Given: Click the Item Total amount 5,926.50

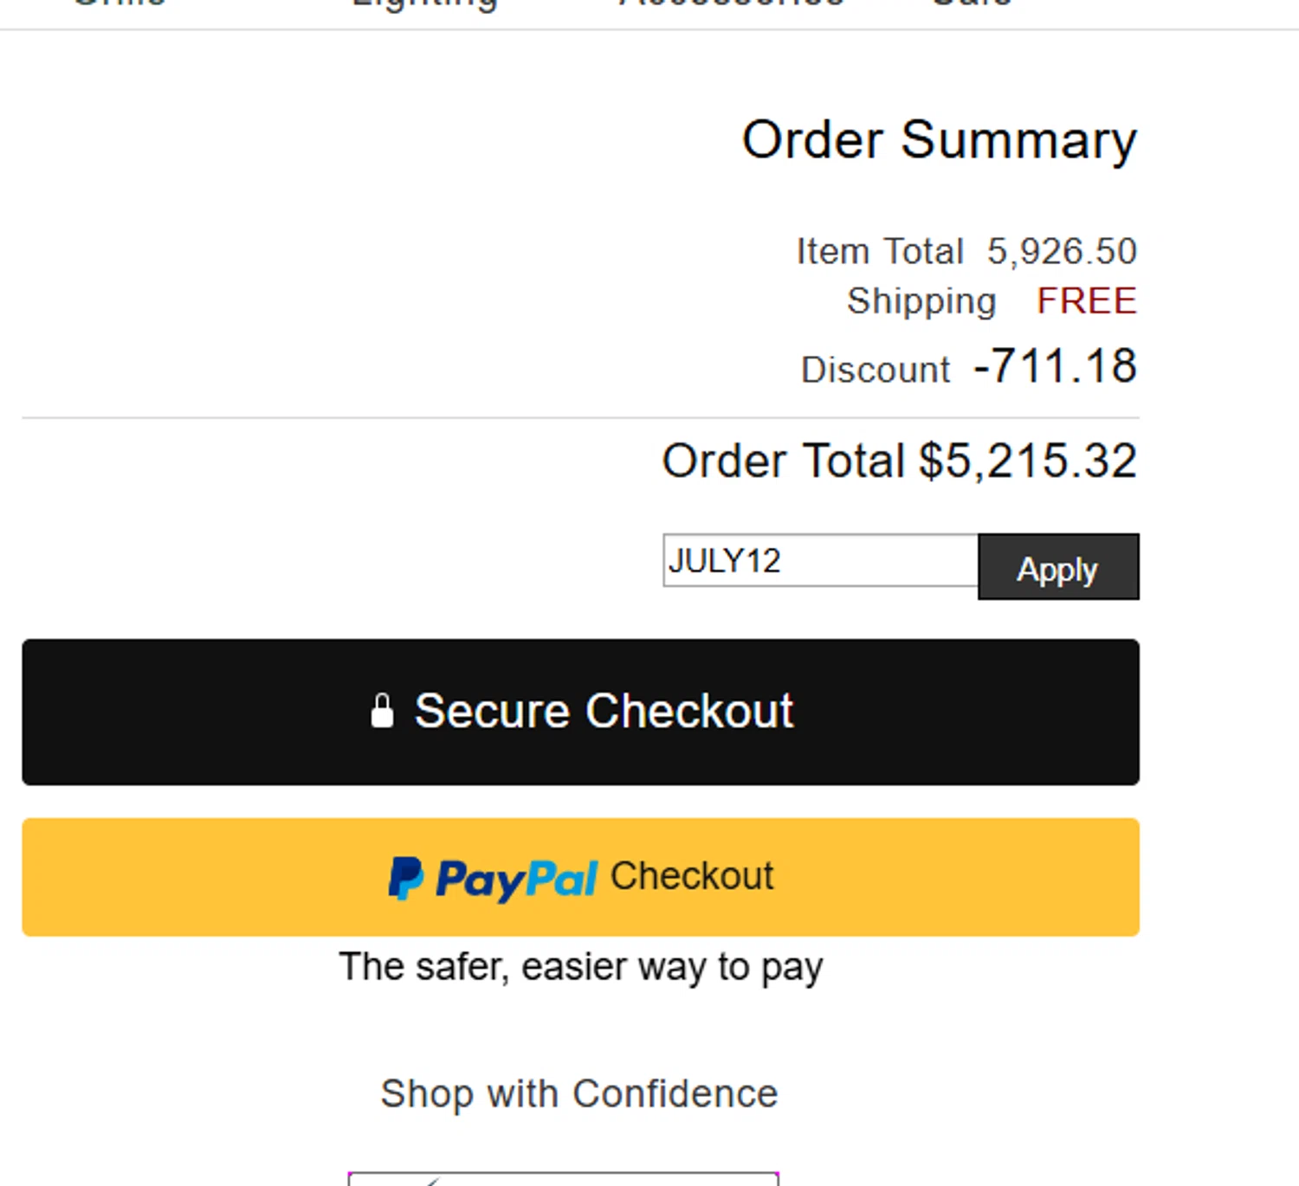Looking at the screenshot, I should point(1061,252).
